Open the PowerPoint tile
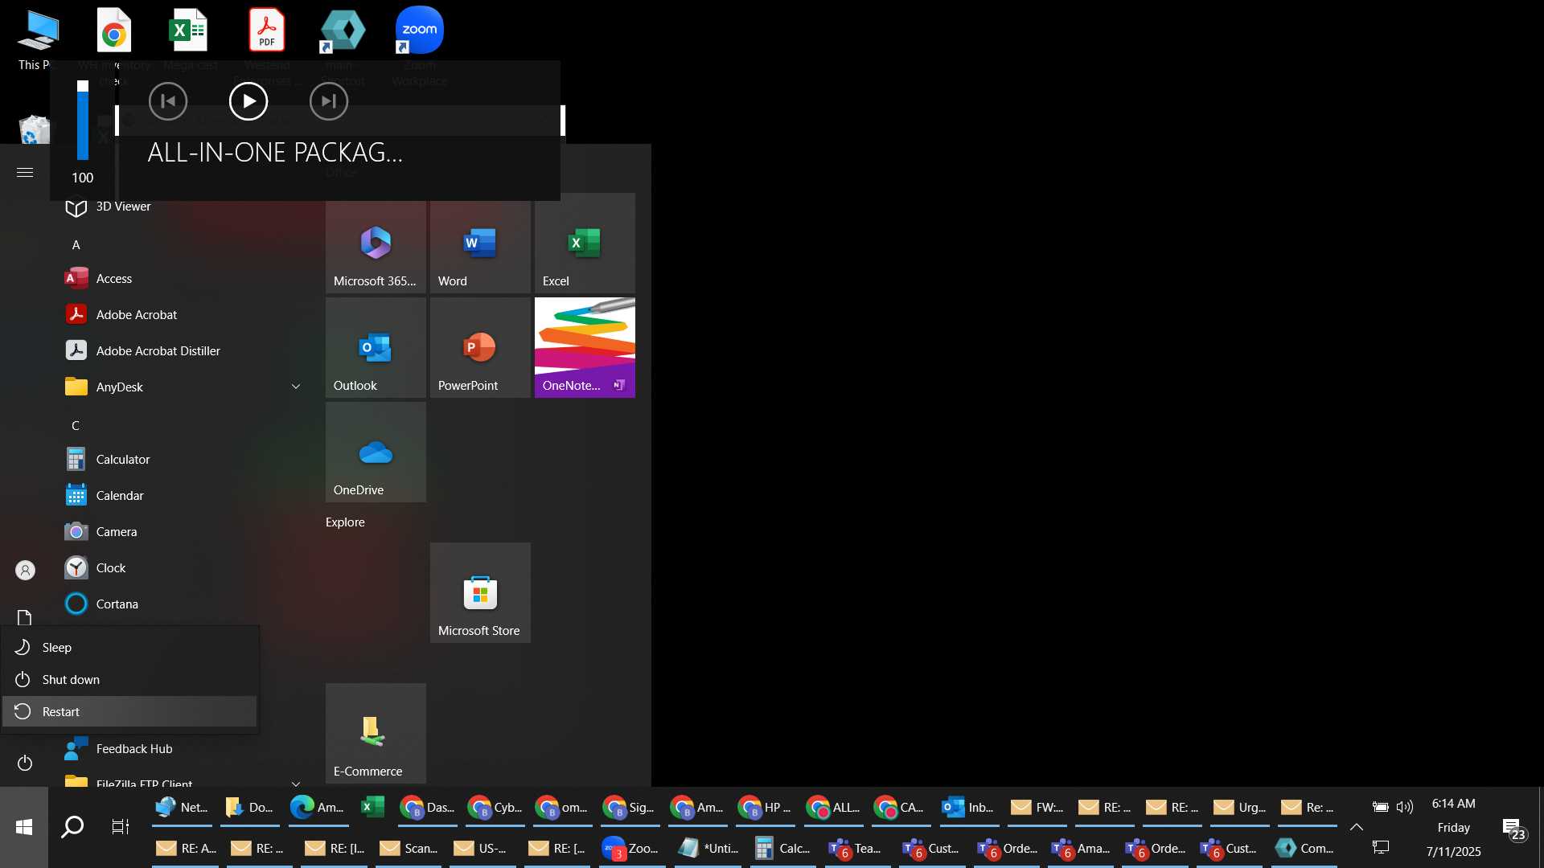This screenshot has width=1544, height=868. click(480, 347)
